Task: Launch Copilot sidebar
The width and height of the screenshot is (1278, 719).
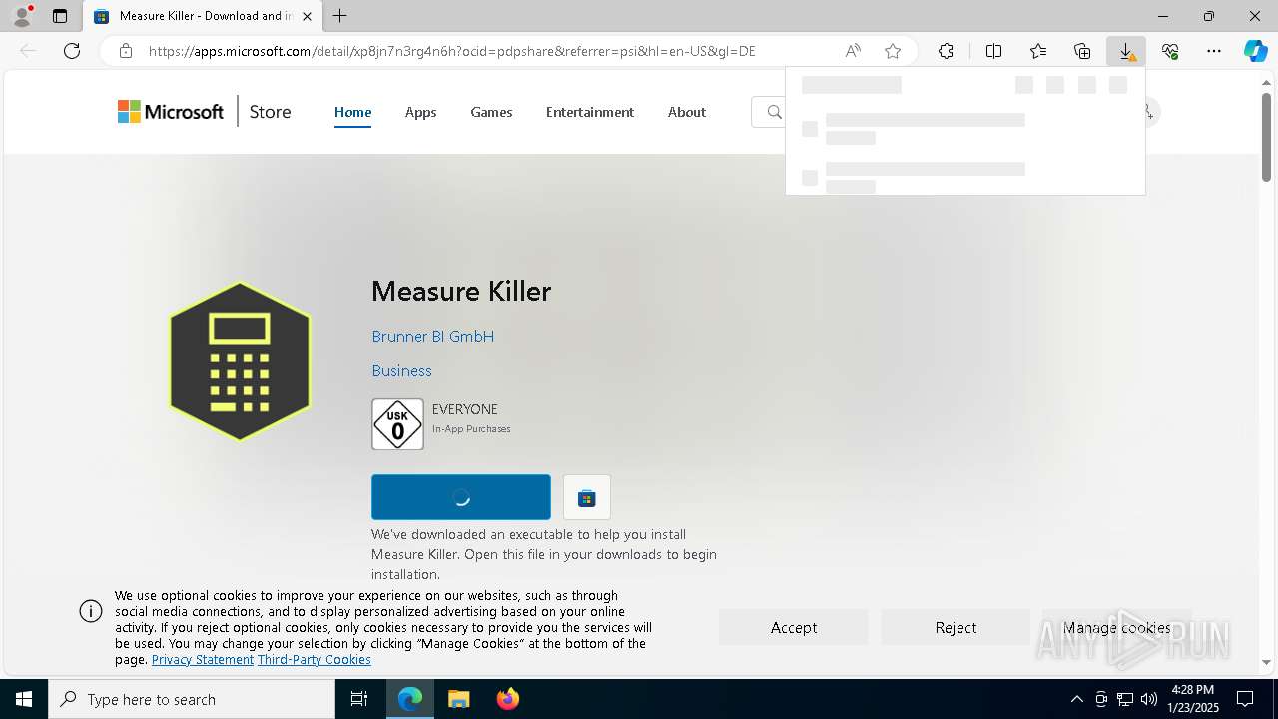Action: point(1255,51)
